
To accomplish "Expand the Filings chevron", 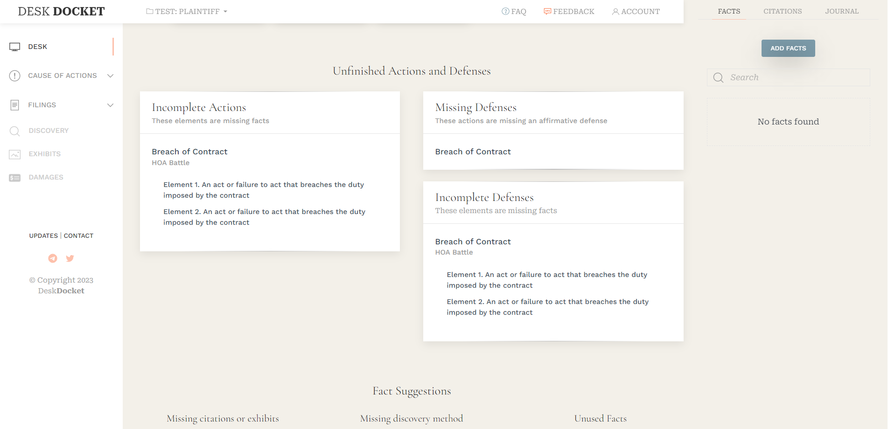I will coord(111,105).
